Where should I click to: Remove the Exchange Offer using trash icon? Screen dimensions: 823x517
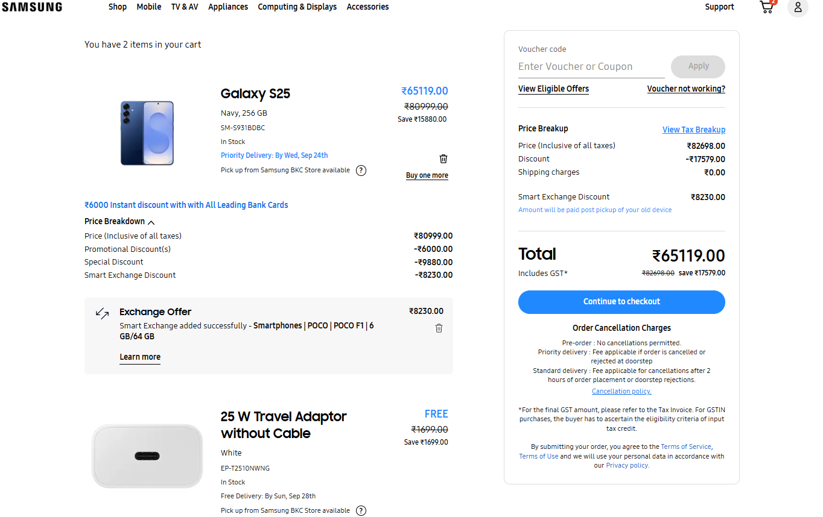coord(439,328)
